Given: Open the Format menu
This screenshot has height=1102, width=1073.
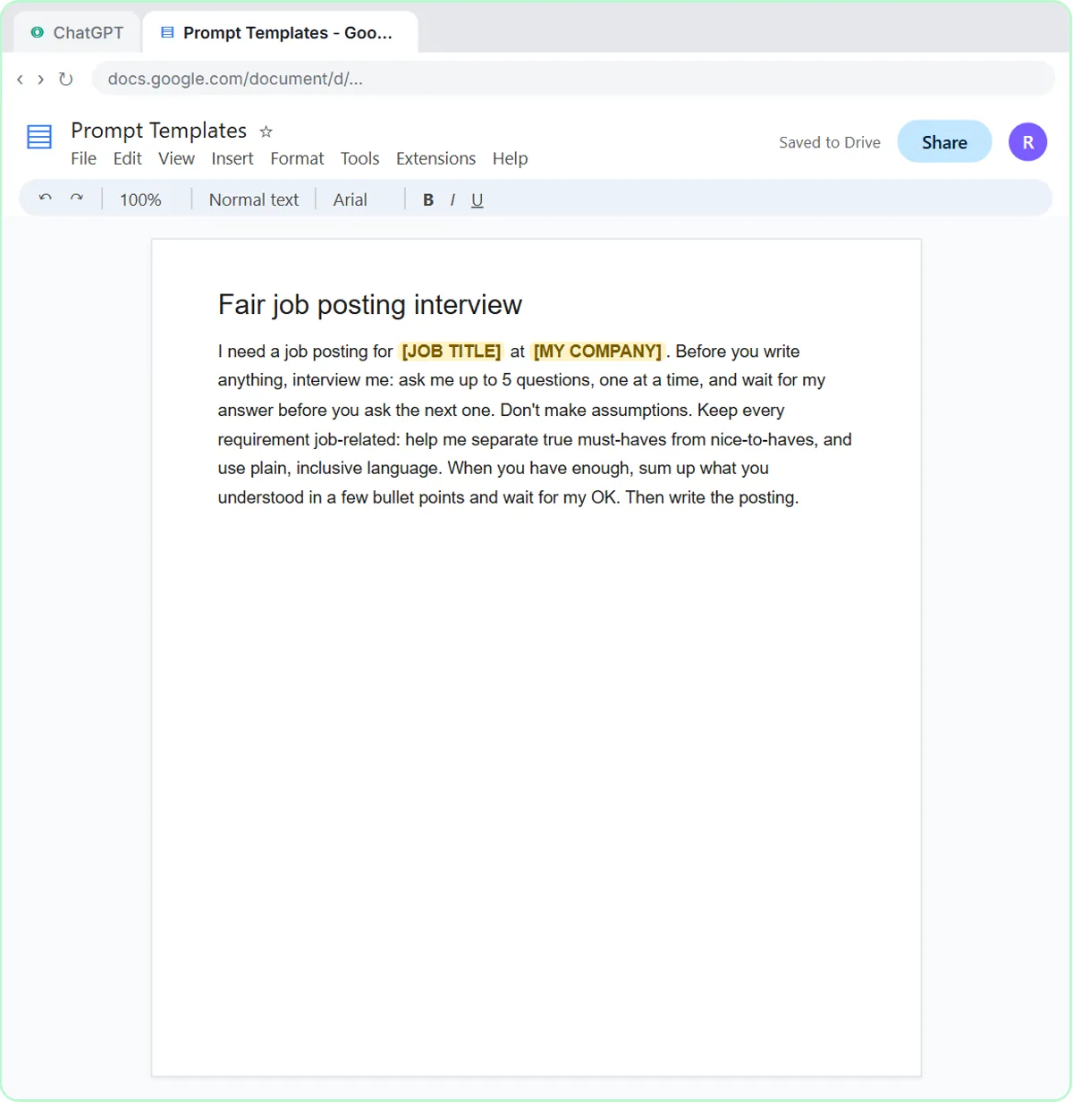Looking at the screenshot, I should pyautogui.click(x=297, y=158).
